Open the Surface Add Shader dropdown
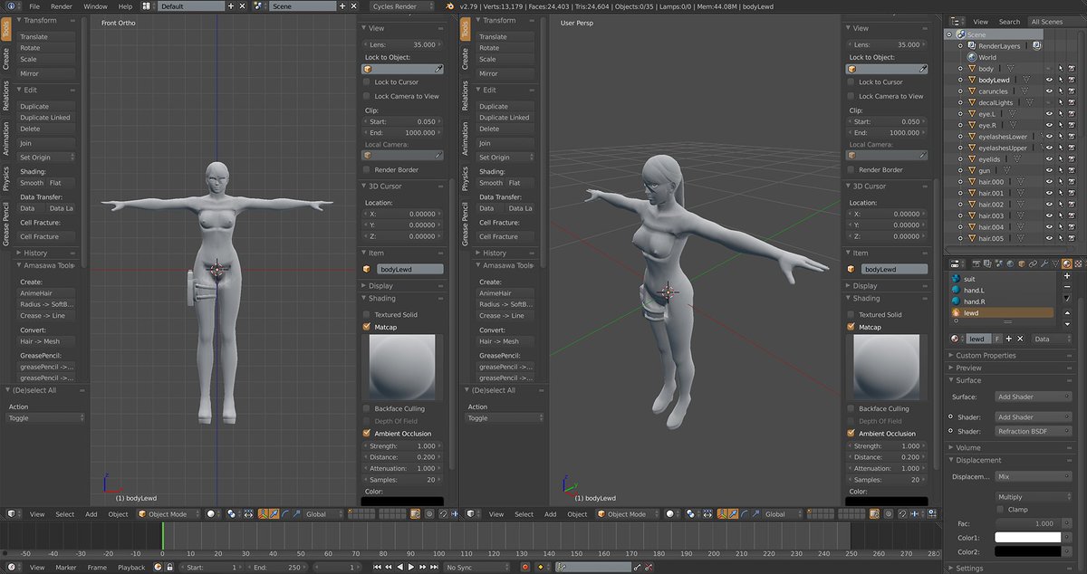 pos(1033,397)
